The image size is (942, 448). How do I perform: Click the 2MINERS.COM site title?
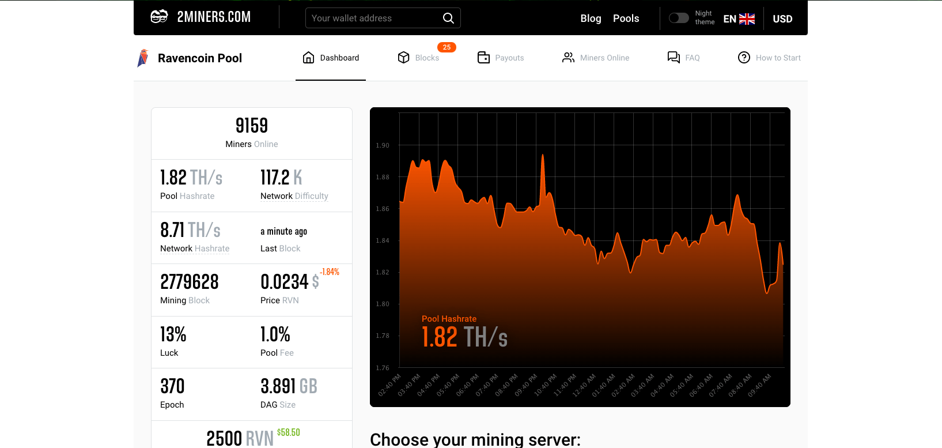click(x=214, y=17)
